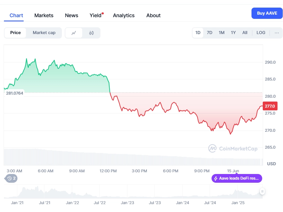The height and width of the screenshot is (212, 283).
Task: Switch to candlestick chart icon
Action: click(x=91, y=33)
